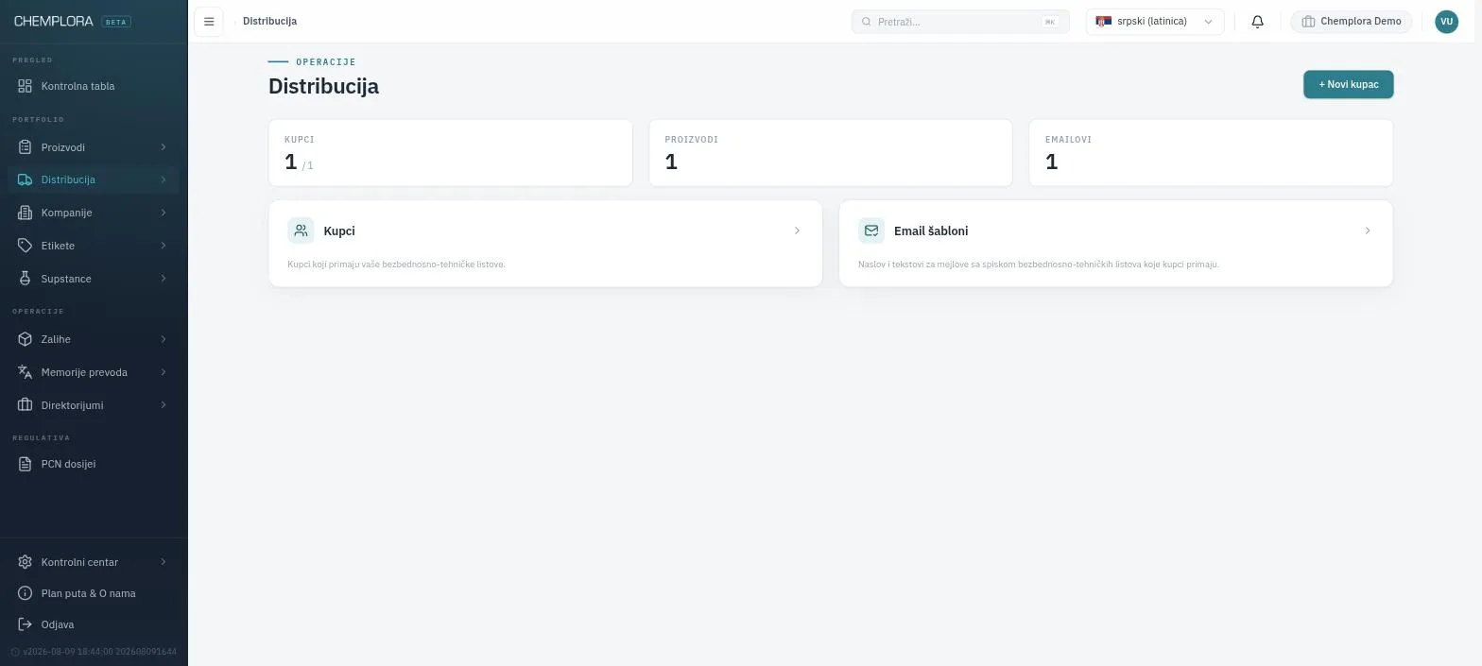Image resolution: width=1482 pixels, height=666 pixels.
Task: Click the PCN dosijei document icon
Action: coord(26,464)
